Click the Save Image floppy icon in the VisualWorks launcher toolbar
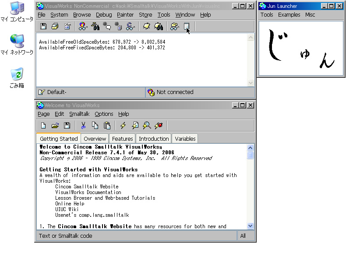The width and height of the screenshot is (353, 257). pyautogui.click(x=43, y=26)
